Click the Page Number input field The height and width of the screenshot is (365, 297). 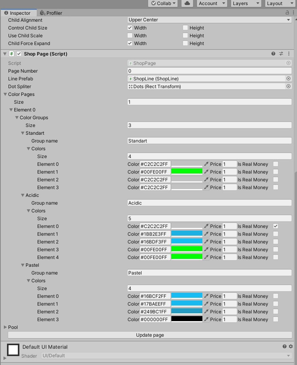click(209, 71)
